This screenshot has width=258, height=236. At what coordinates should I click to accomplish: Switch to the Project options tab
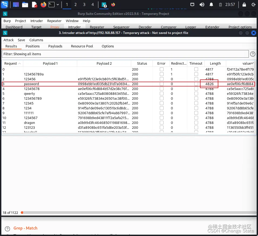(x=240, y=27)
